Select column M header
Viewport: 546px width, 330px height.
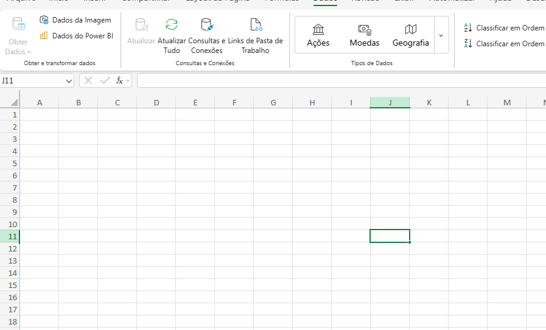click(507, 102)
